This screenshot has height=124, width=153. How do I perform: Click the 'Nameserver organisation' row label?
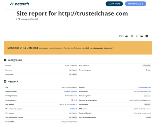[x=88, y=100]
